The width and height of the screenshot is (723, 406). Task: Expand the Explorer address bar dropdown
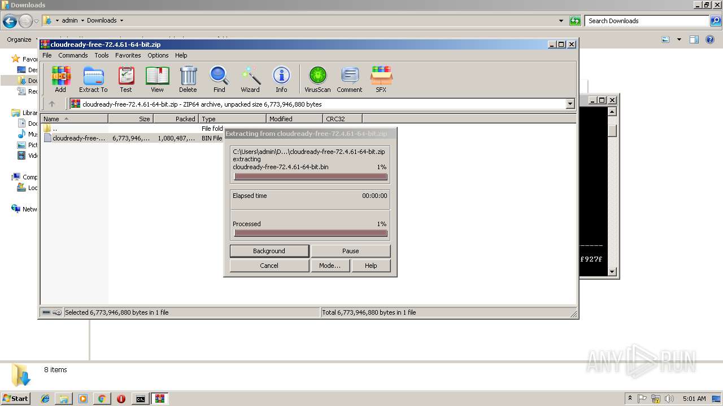(561, 21)
